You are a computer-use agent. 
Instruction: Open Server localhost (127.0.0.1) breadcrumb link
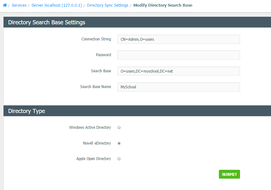(57, 5)
